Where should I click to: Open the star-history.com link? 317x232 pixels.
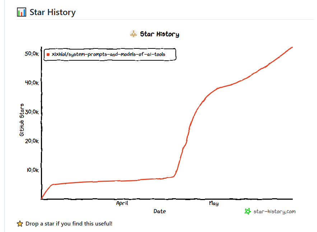point(274,212)
